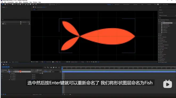This screenshot has width=176, height=98.
Task: Open the Animation menu
Action: pyautogui.click(x=26, y=2)
